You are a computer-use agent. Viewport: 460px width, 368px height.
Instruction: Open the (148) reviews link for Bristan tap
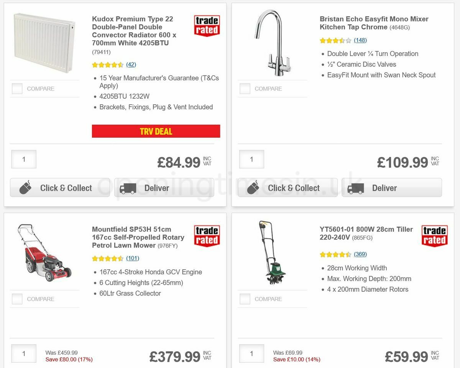click(361, 40)
